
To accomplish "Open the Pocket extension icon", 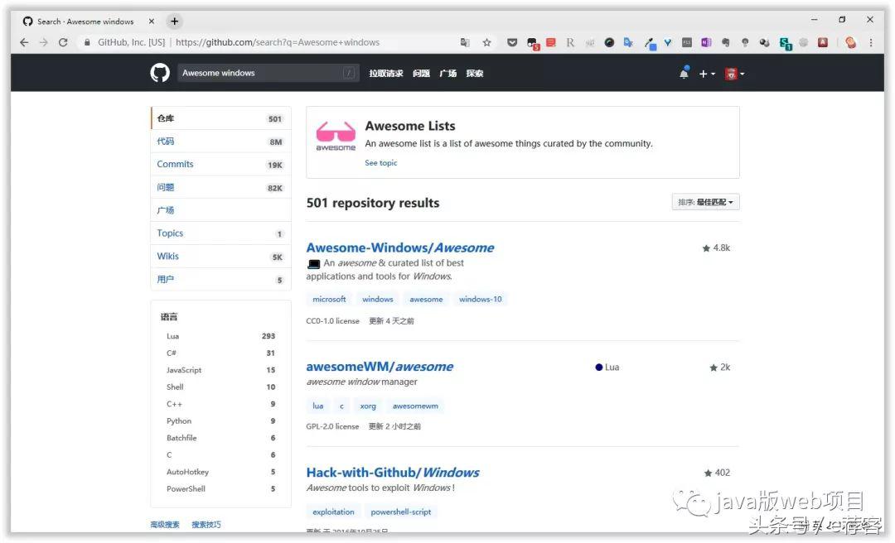I will click(512, 42).
